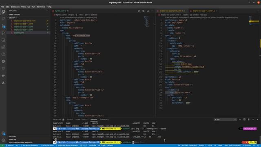Open More Actions for the left editor group
Viewport: 261px width, 147px height.
[x=152, y=11]
